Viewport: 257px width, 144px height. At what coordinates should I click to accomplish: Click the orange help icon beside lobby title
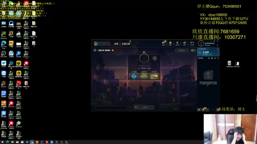(113, 50)
